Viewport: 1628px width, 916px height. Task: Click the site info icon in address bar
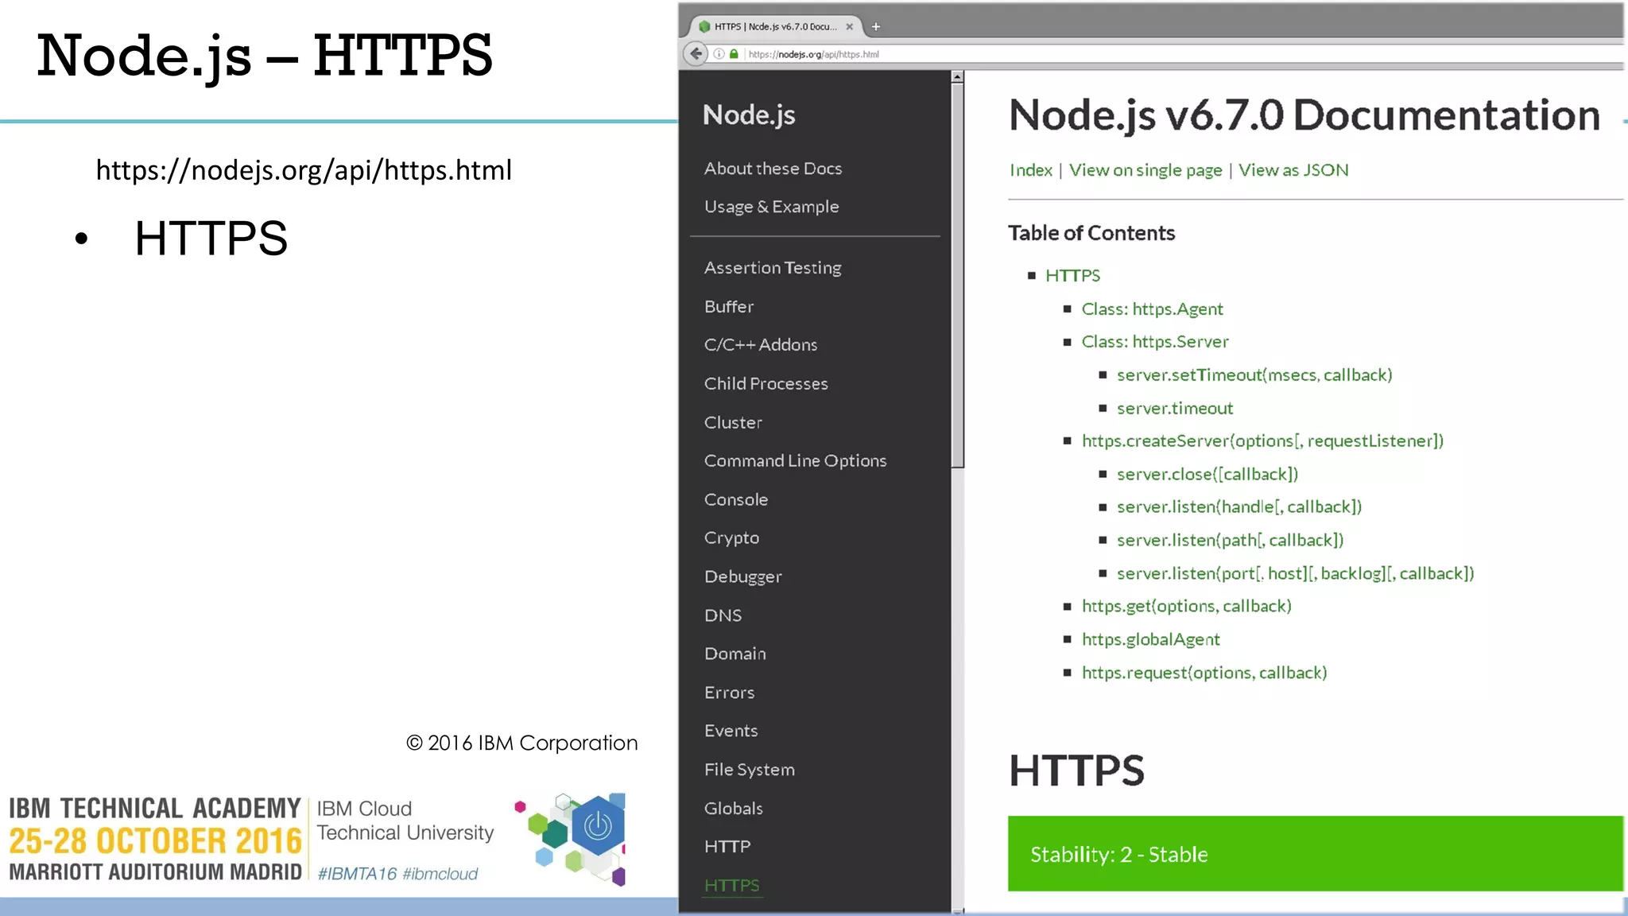point(719,54)
